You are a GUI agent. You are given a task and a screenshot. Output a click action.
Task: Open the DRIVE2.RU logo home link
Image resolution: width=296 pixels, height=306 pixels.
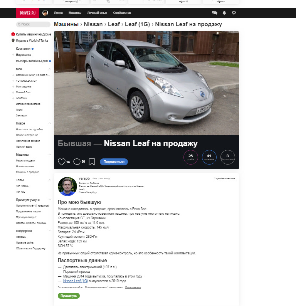click(27, 13)
